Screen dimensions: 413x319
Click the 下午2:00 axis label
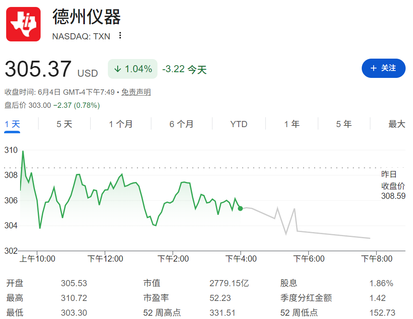point(173,259)
